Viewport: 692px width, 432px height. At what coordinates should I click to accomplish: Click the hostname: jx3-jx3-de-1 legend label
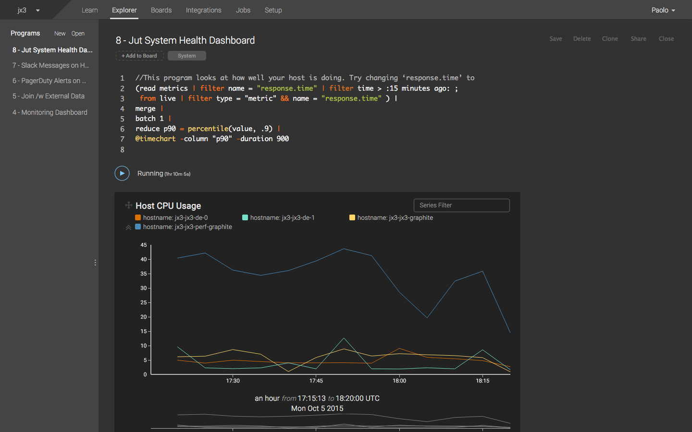283,217
